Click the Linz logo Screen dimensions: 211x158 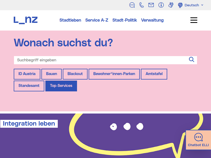pyautogui.click(x=26, y=20)
